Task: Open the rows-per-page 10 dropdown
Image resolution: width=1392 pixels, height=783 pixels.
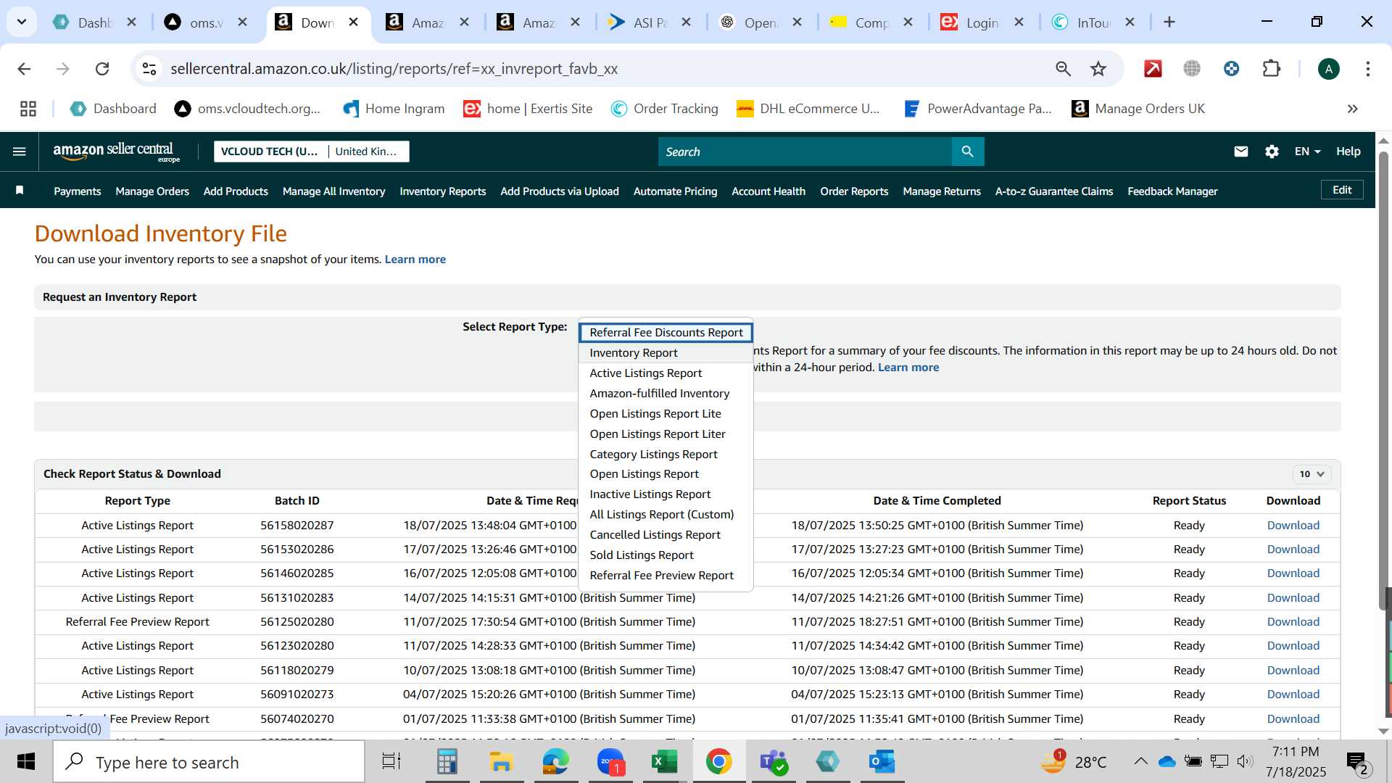Action: (1312, 474)
